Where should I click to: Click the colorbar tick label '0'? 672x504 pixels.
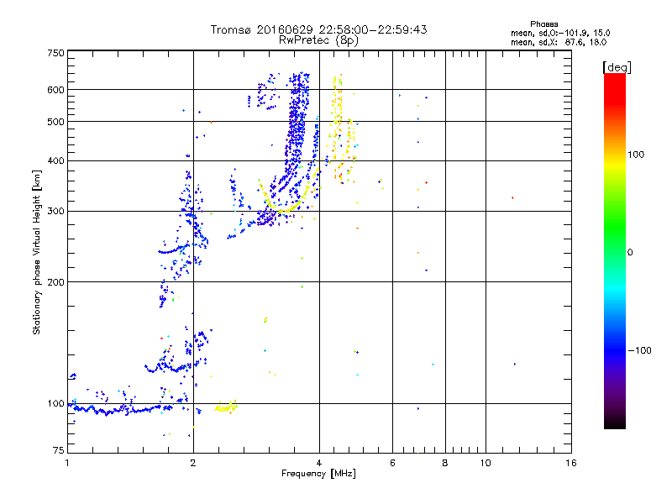point(630,253)
